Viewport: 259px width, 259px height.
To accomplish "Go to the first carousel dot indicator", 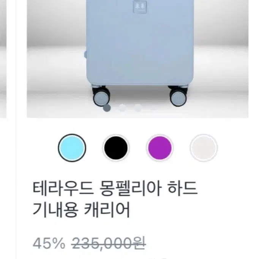I will click(107, 108).
